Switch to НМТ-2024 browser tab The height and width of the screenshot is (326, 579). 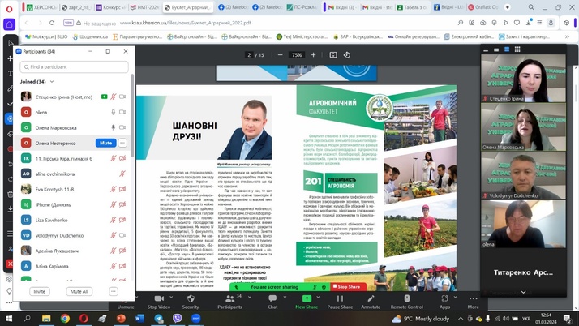pyautogui.click(x=144, y=7)
